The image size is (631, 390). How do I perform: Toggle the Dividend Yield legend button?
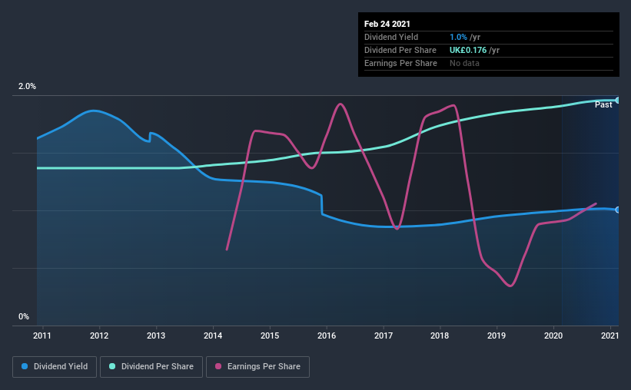(55, 367)
